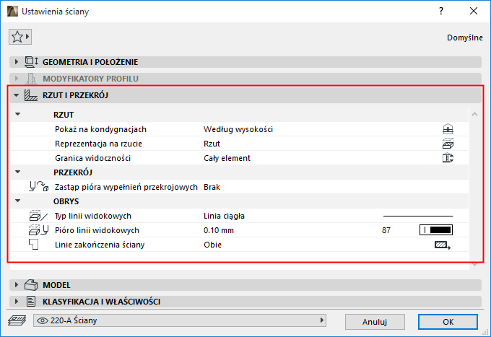
Task: Click the layers icon at bottom left
Action: point(17,320)
